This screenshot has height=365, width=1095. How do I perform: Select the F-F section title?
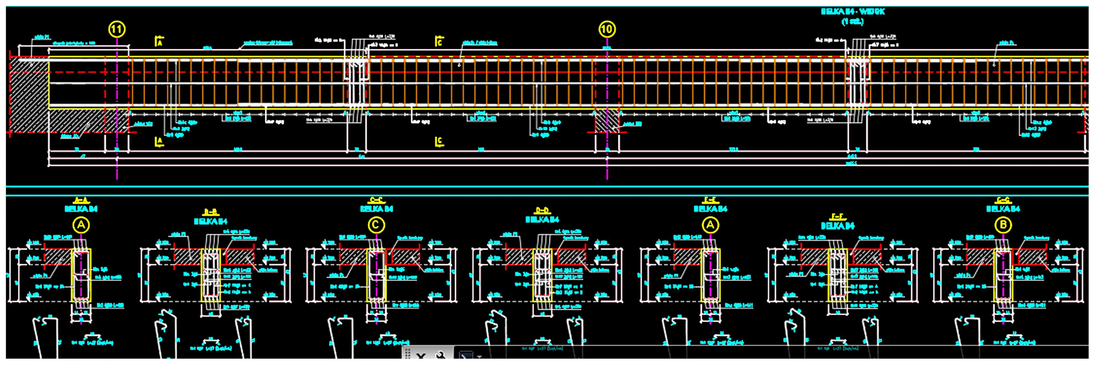(838, 217)
